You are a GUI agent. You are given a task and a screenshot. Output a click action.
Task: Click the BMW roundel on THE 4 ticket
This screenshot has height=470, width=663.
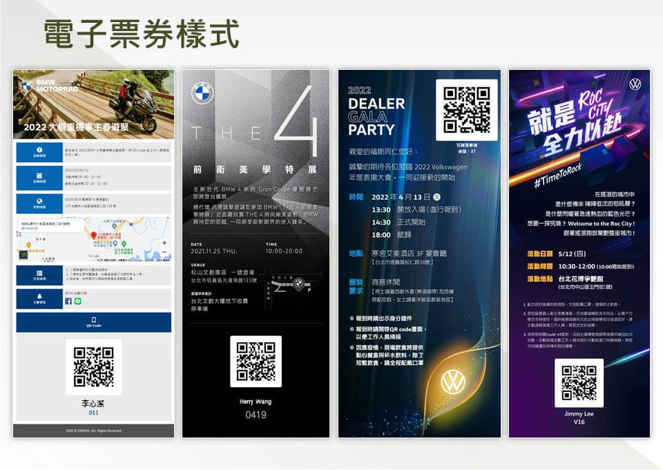[202, 93]
